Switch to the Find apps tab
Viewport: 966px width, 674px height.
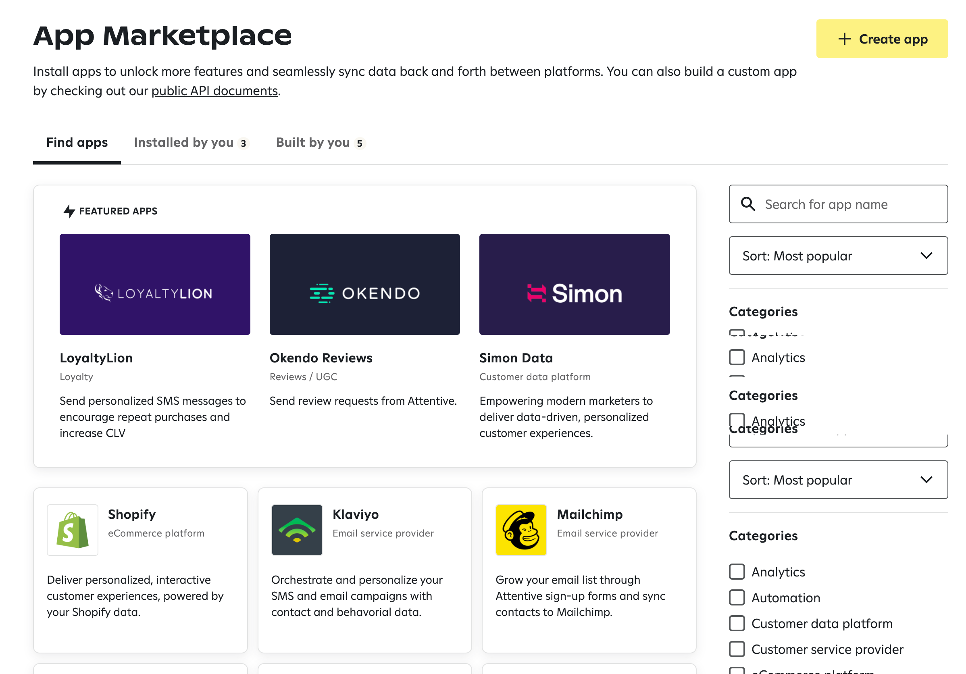coord(77,143)
